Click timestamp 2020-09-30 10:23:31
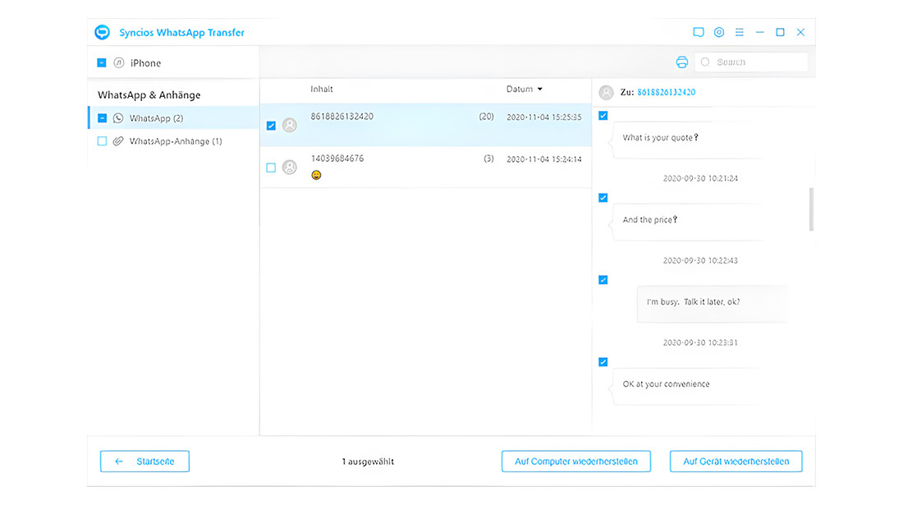 point(699,342)
